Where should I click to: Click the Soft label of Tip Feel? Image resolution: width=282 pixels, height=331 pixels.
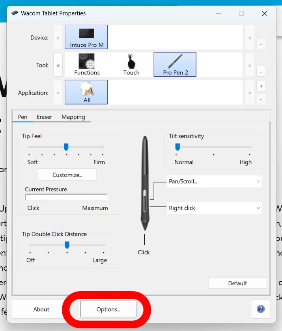point(32,162)
